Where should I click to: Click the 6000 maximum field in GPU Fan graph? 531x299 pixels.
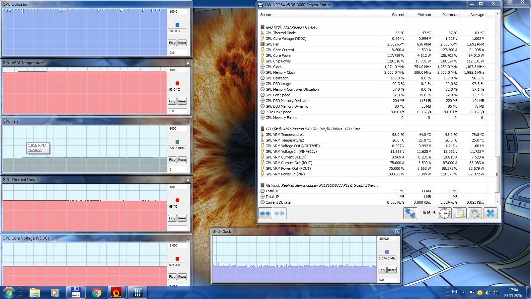coord(178,129)
